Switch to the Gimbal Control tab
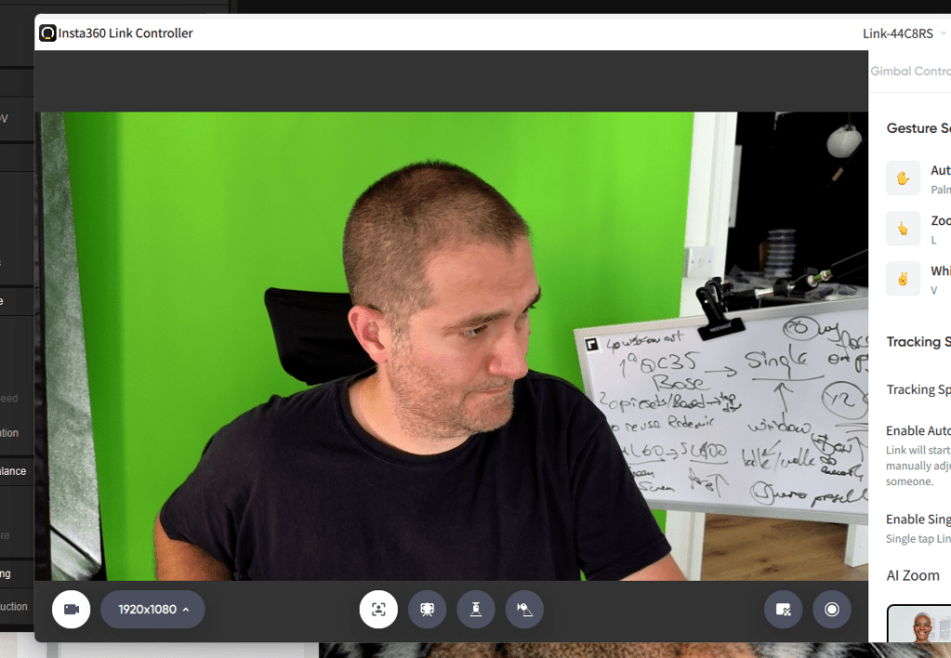This screenshot has width=951, height=658. tap(910, 71)
